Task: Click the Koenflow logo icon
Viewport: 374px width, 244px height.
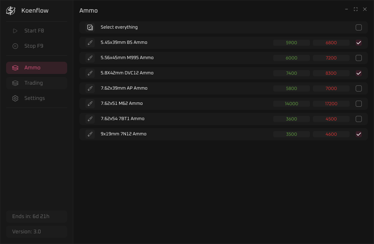Action: click(x=11, y=11)
